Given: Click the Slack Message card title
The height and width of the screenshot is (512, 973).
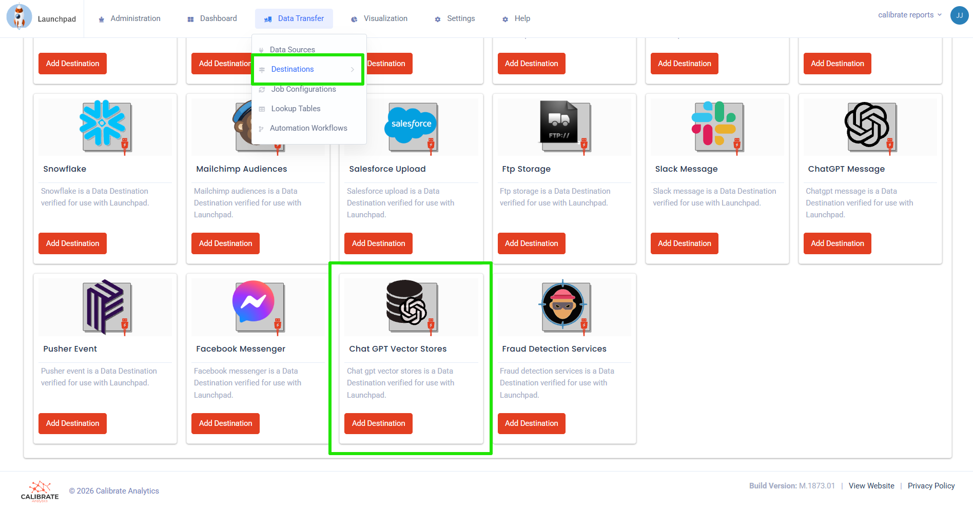Looking at the screenshot, I should [x=686, y=169].
